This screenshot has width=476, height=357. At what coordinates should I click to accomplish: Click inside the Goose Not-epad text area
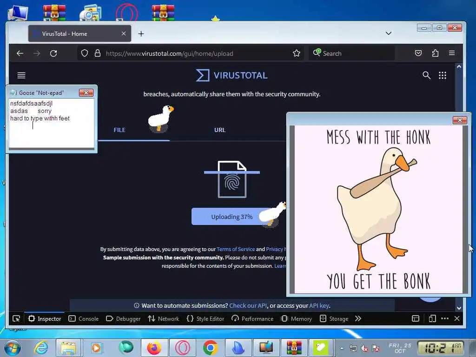click(51, 123)
